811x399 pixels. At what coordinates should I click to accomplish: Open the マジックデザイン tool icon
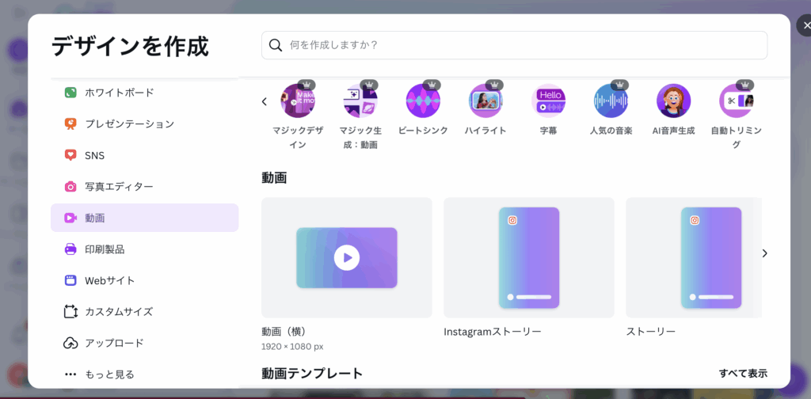(298, 101)
